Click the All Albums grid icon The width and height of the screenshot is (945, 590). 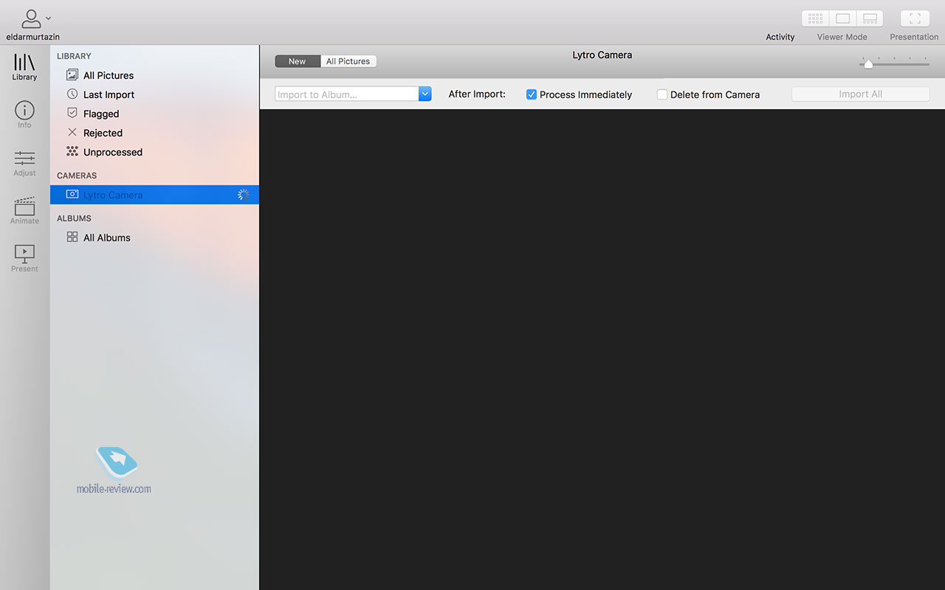click(72, 237)
